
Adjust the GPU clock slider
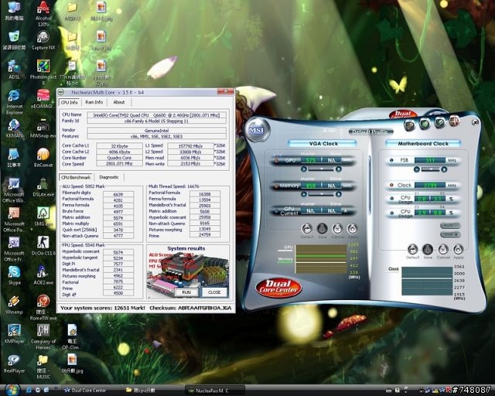321,169
